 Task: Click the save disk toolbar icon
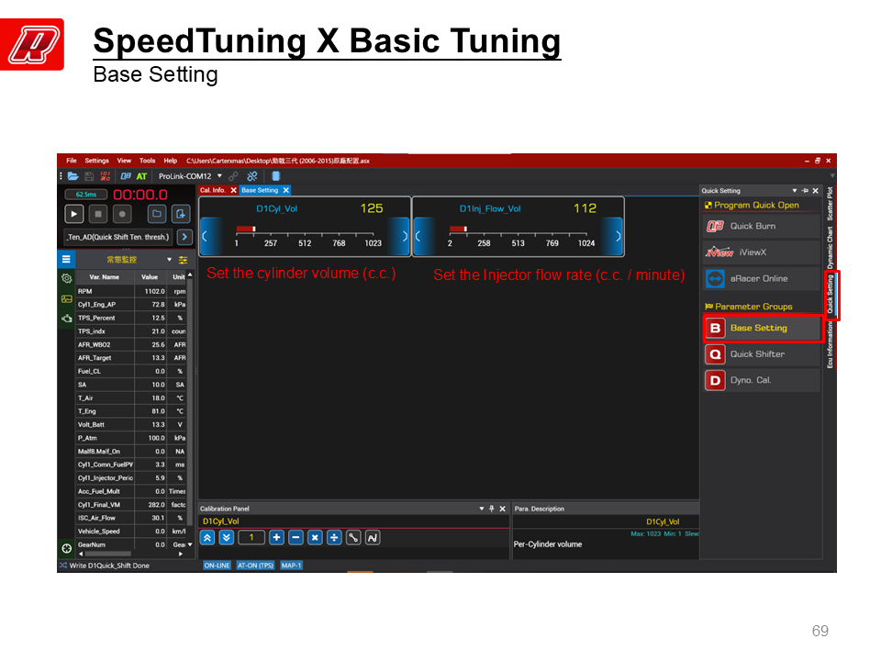(x=89, y=176)
